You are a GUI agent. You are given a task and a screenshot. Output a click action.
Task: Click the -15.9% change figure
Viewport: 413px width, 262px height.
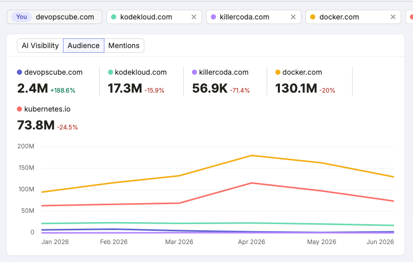[x=155, y=90]
